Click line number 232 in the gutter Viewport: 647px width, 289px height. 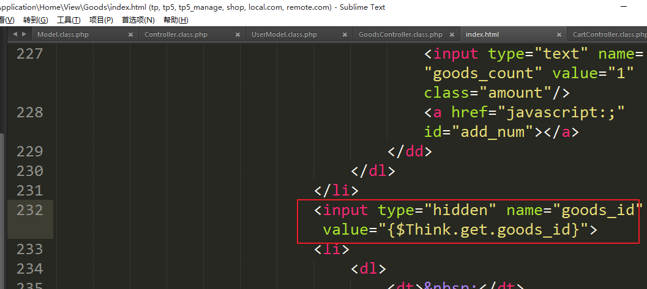click(x=30, y=210)
